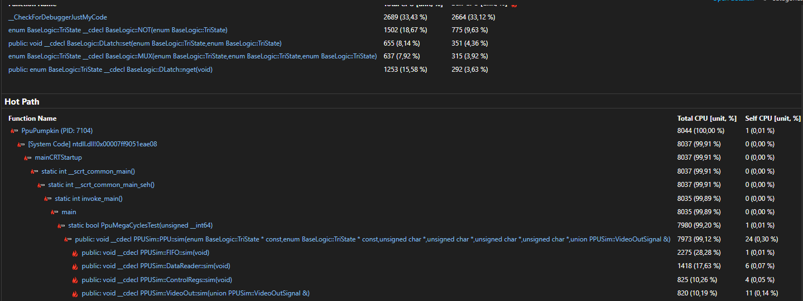Select static int __scrt_common_main()
This screenshot has height=301, width=803.
[x=88, y=171]
